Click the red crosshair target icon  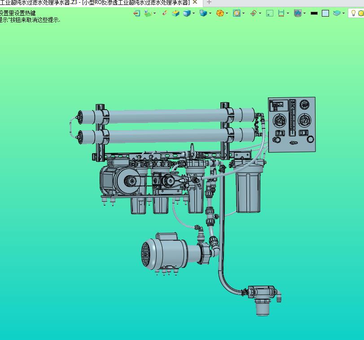pos(253,13)
